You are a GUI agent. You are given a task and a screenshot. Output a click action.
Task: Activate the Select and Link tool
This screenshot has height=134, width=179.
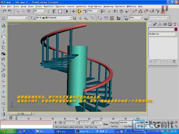(x=18, y=11)
